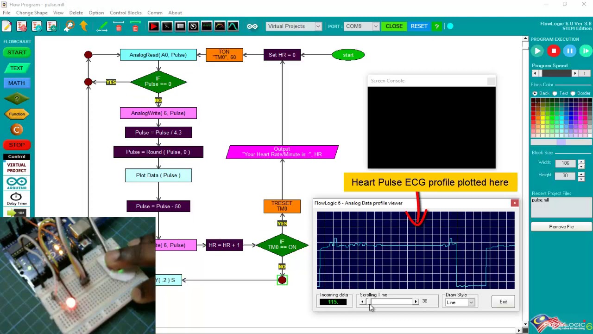Select Text block color option
The image size is (593, 334).
pyautogui.click(x=555, y=93)
